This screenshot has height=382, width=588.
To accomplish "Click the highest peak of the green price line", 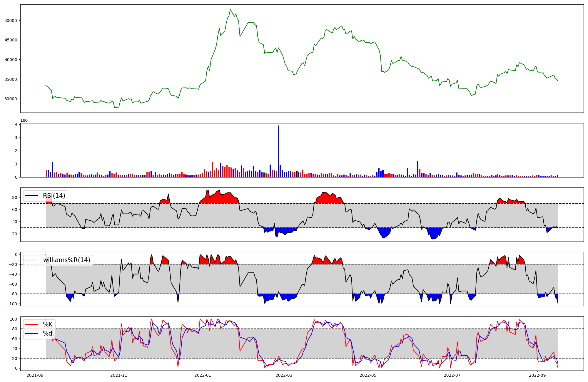I will click(230, 10).
